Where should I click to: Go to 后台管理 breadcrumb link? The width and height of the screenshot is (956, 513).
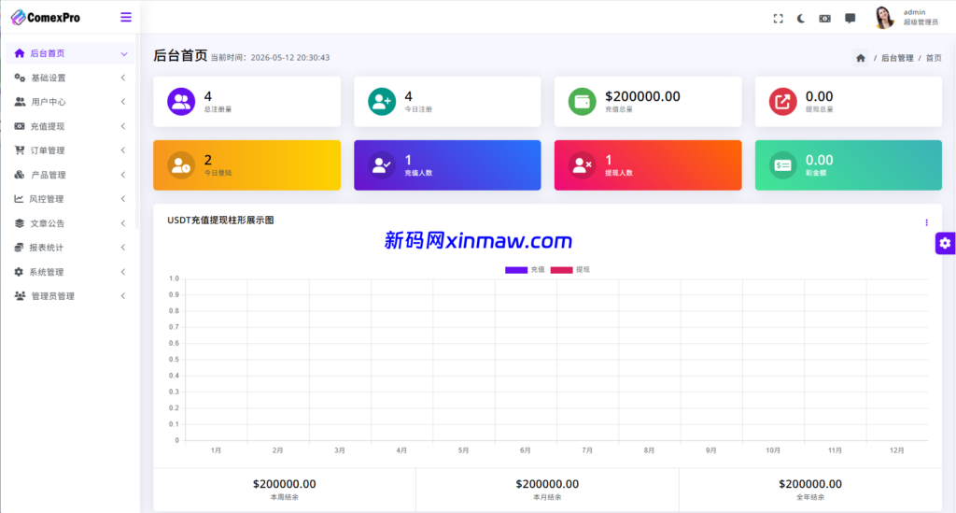coord(897,58)
